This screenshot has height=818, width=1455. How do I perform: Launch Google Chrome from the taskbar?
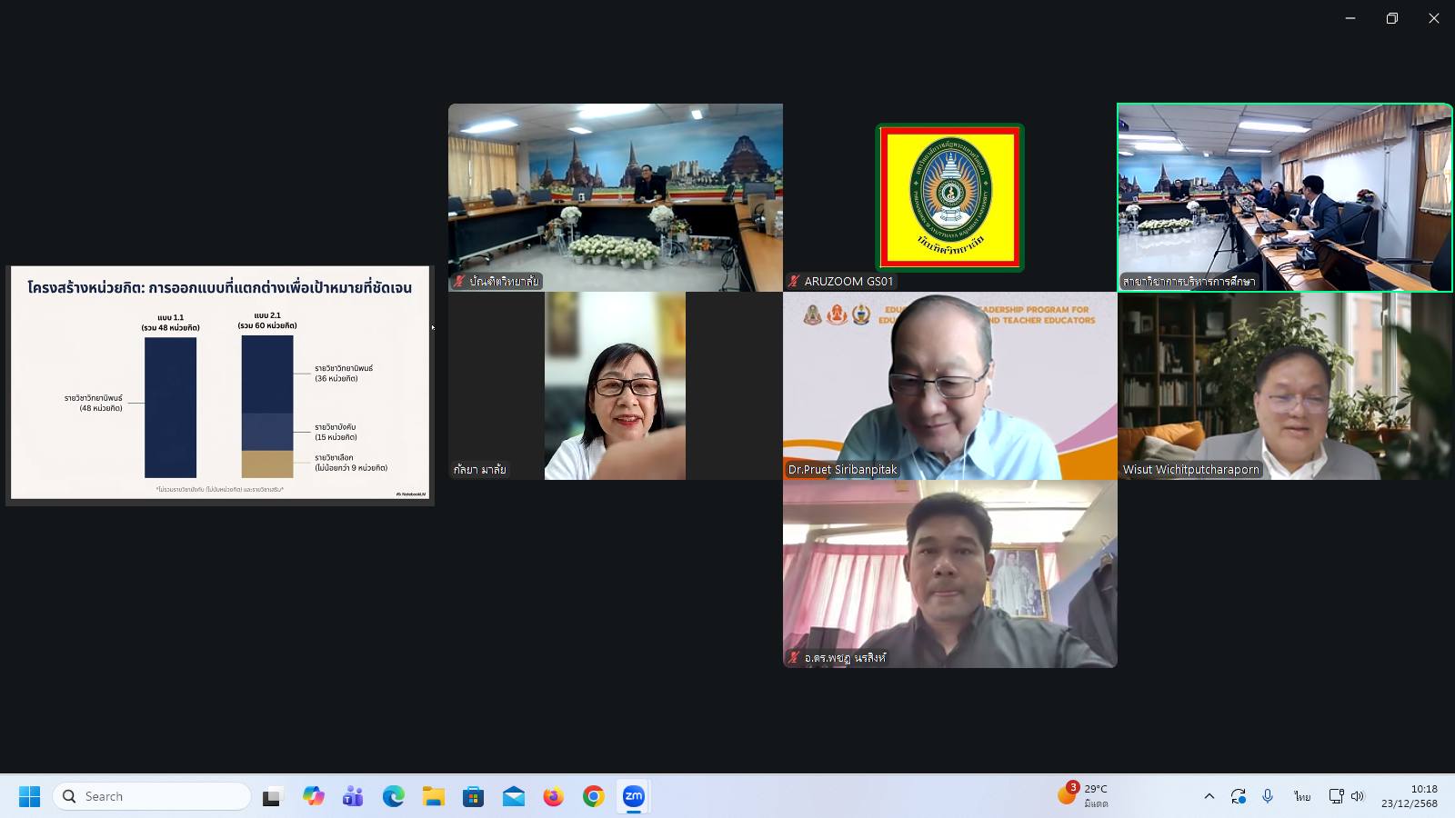pos(594,796)
